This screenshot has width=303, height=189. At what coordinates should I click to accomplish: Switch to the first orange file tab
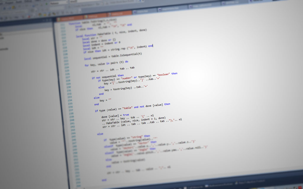(70, 18)
